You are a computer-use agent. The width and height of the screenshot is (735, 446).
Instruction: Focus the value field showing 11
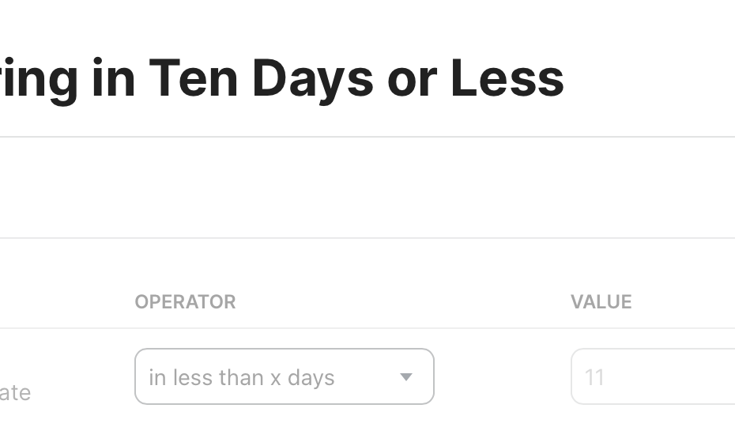(653, 376)
